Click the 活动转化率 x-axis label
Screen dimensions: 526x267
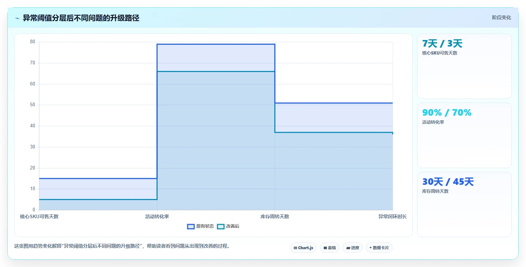157,216
